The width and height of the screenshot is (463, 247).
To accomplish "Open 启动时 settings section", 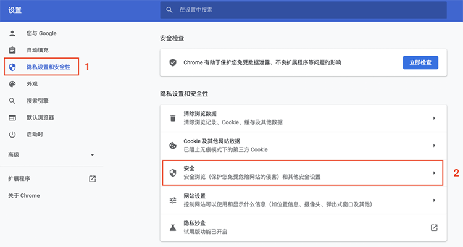I will pos(35,135).
